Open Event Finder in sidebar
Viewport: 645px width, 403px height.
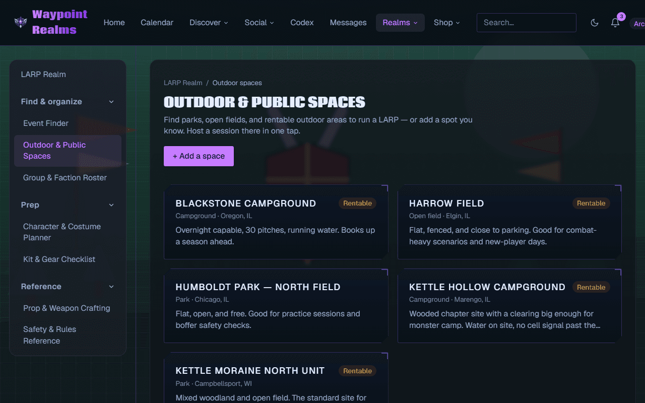(x=68, y=123)
